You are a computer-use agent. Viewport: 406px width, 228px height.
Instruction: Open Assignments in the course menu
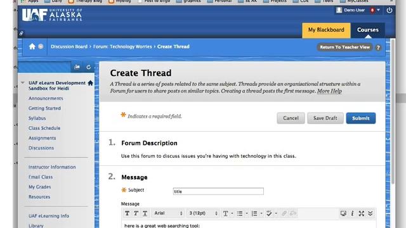(43, 138)
